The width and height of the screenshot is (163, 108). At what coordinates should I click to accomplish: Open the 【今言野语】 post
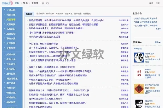(x=52, y=33)
